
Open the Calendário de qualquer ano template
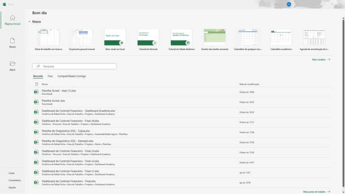click(x=248, y=40)
